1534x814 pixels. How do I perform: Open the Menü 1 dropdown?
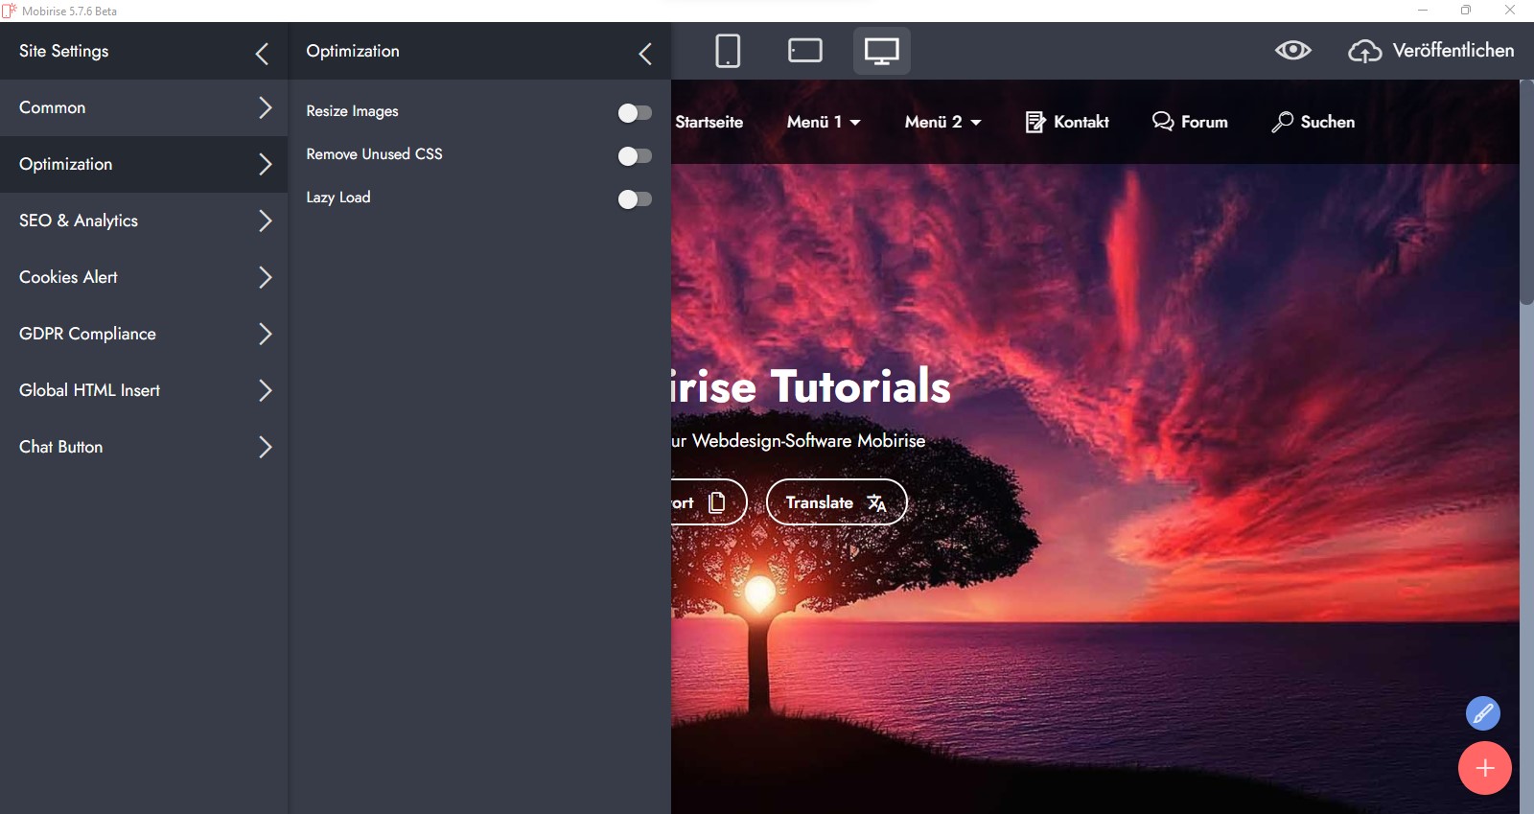(824, 122)
